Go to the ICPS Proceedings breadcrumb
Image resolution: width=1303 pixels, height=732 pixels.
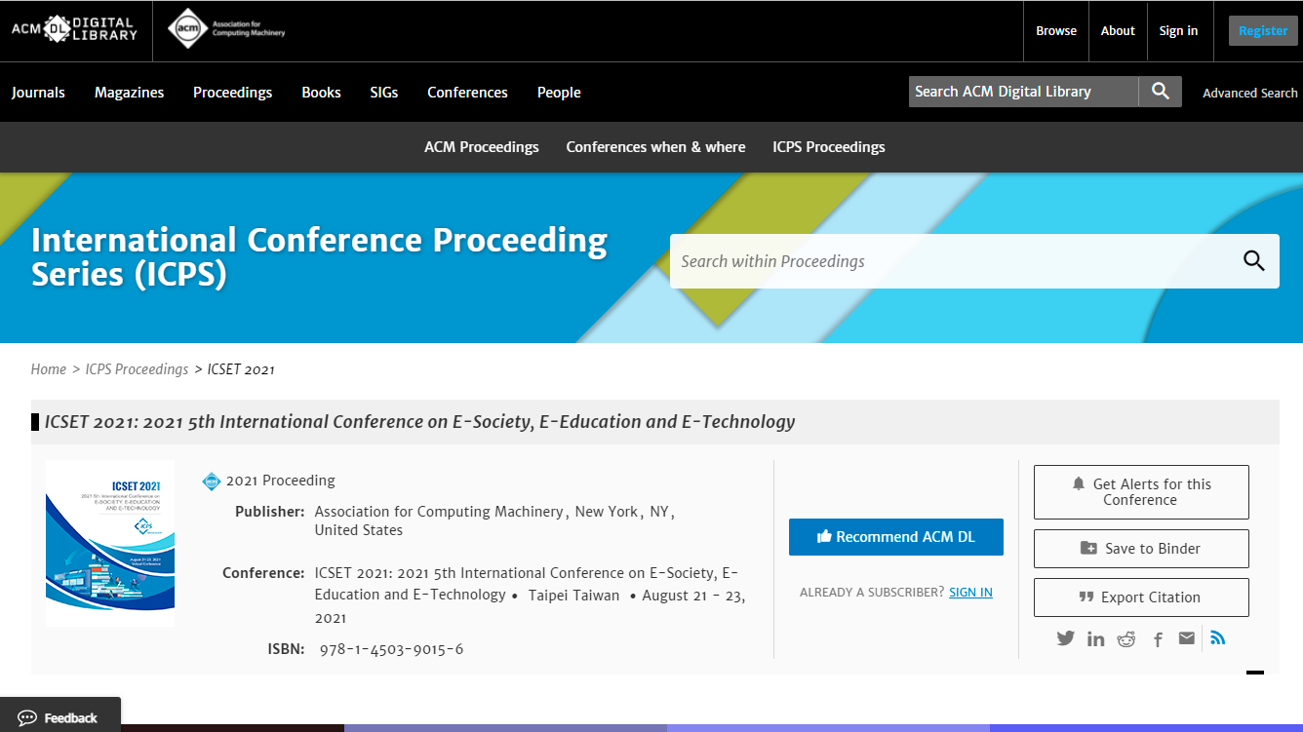pyautogui.click(x=137, y=369)
